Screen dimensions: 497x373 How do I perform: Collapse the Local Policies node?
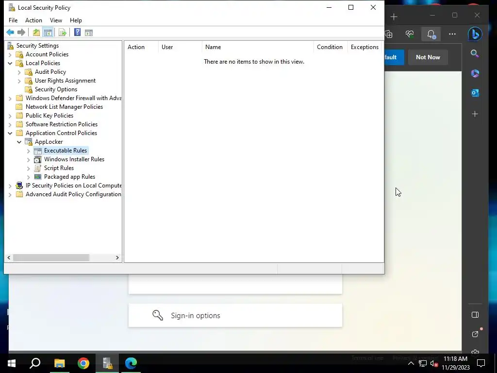pos(10,63)
